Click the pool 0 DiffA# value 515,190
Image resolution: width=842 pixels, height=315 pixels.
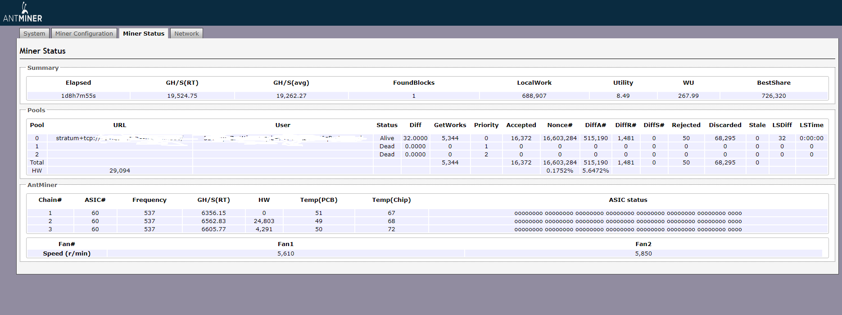pos(596,138)
